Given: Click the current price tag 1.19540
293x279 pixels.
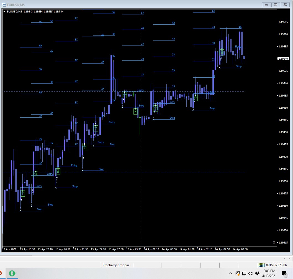Looking at the screenshot, I should [x=283, y=59].
